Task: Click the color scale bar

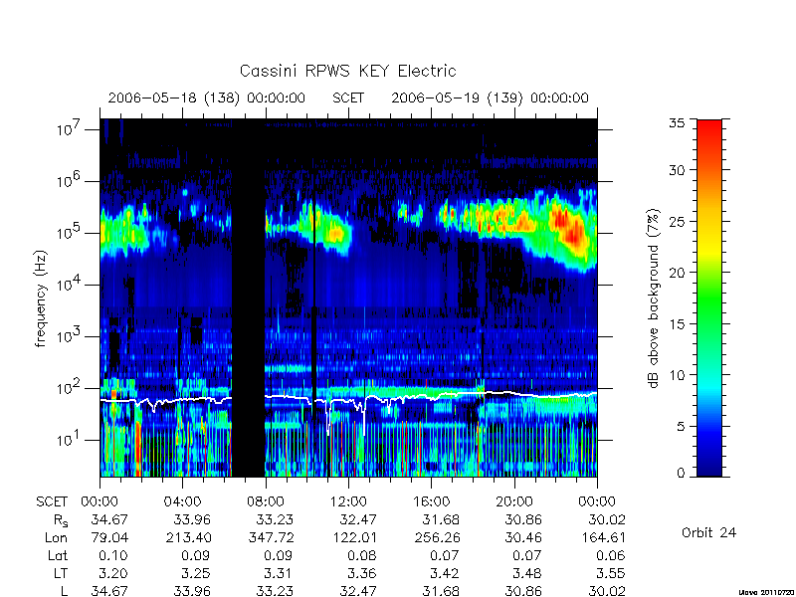Action: (x=709, y=298)
